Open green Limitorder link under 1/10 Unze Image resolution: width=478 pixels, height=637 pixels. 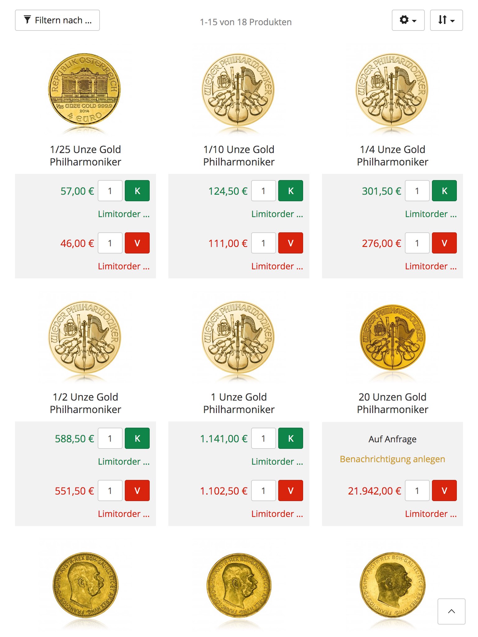pyautogui.click(x=277, y=214)
